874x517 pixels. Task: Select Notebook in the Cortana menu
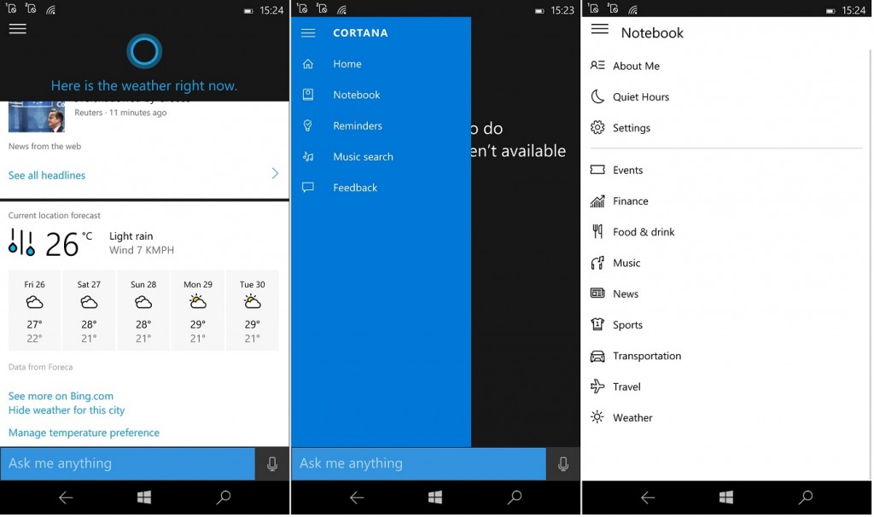[357, 95]
